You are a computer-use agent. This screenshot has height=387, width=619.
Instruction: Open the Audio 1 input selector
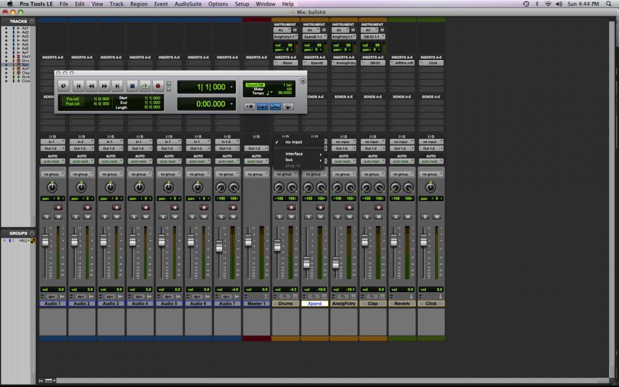coord(53,142)
